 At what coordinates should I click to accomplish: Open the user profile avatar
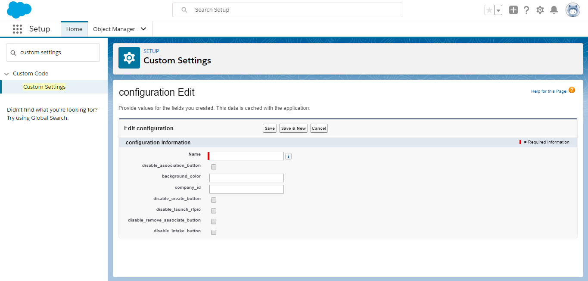[573, 10]
